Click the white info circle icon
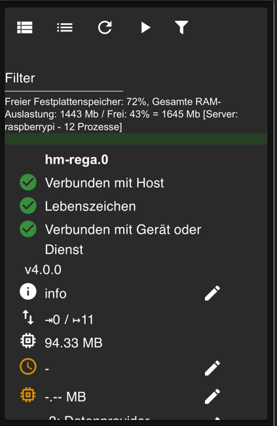Viewport: 277px width, 426px height. (x=28, y=291)
